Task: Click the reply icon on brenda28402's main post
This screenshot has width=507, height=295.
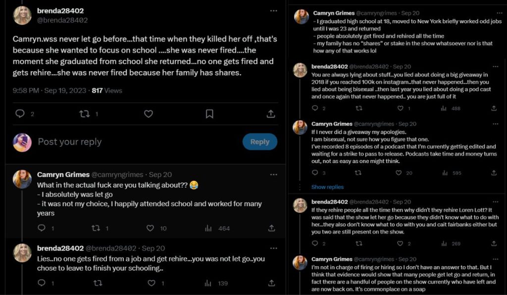Action: (20, 114)
